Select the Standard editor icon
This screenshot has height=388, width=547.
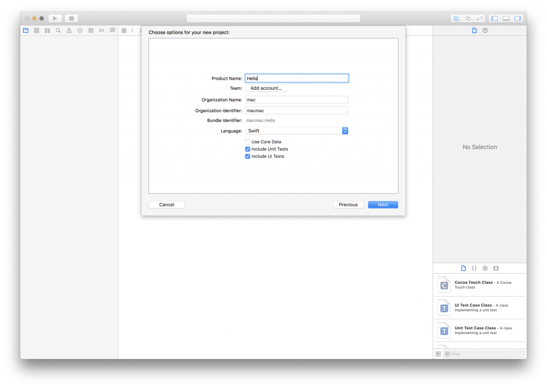point(456,19)
